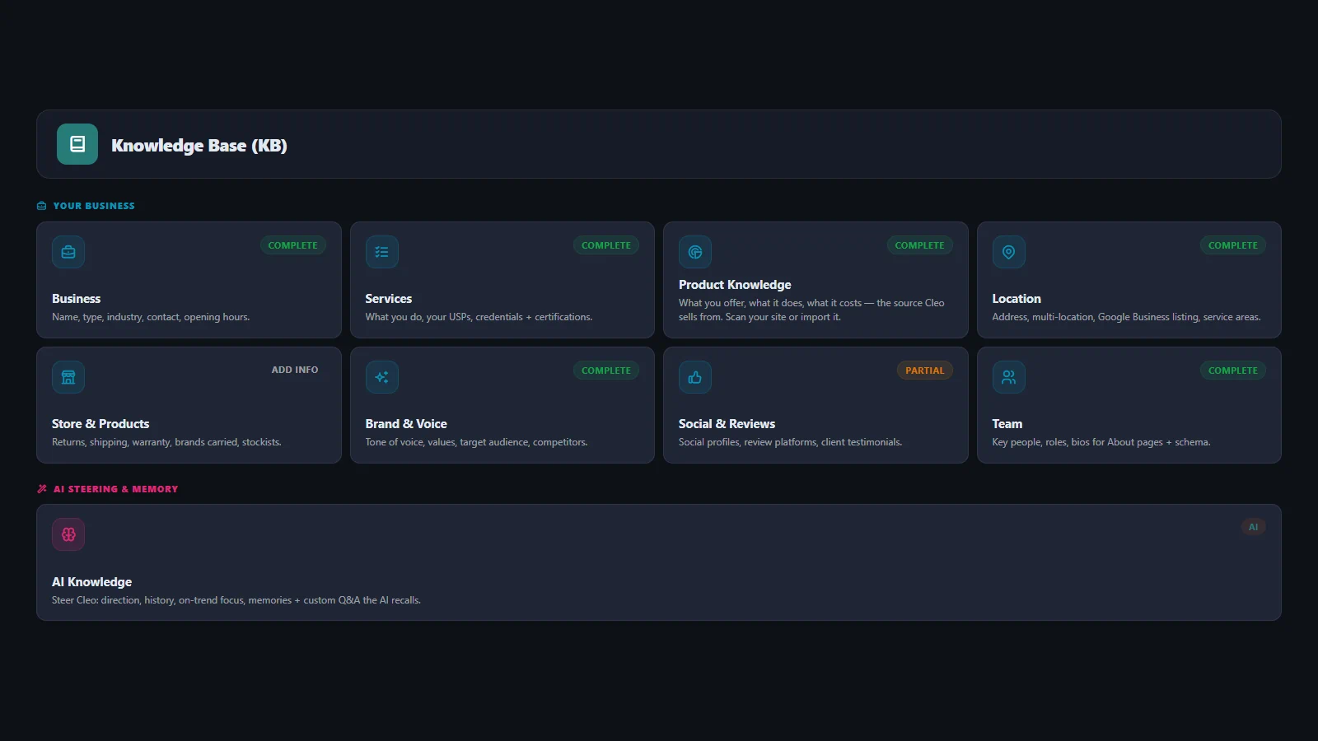This screenshot has width=1318, height=741.
Task: Click the ADD INFO label on Store & Products
Action: pyautogui.click(x=295, y=370)
